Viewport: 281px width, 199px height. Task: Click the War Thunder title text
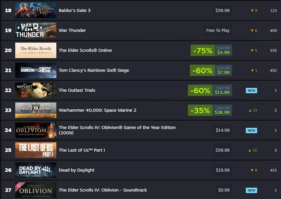point(72,30)
